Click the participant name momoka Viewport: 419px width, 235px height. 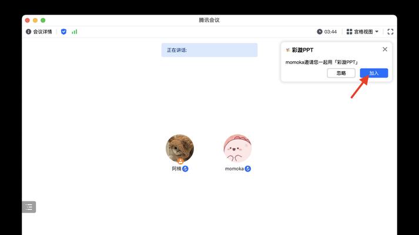(x=234, y=169)
